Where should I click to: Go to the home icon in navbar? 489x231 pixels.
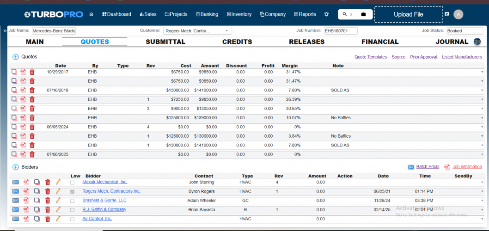click(92, 14)
